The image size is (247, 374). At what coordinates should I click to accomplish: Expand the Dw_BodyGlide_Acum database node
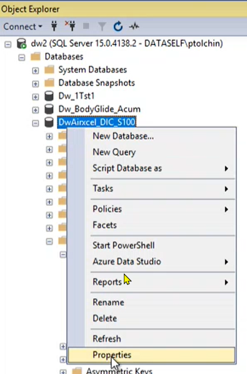(36, 110)
